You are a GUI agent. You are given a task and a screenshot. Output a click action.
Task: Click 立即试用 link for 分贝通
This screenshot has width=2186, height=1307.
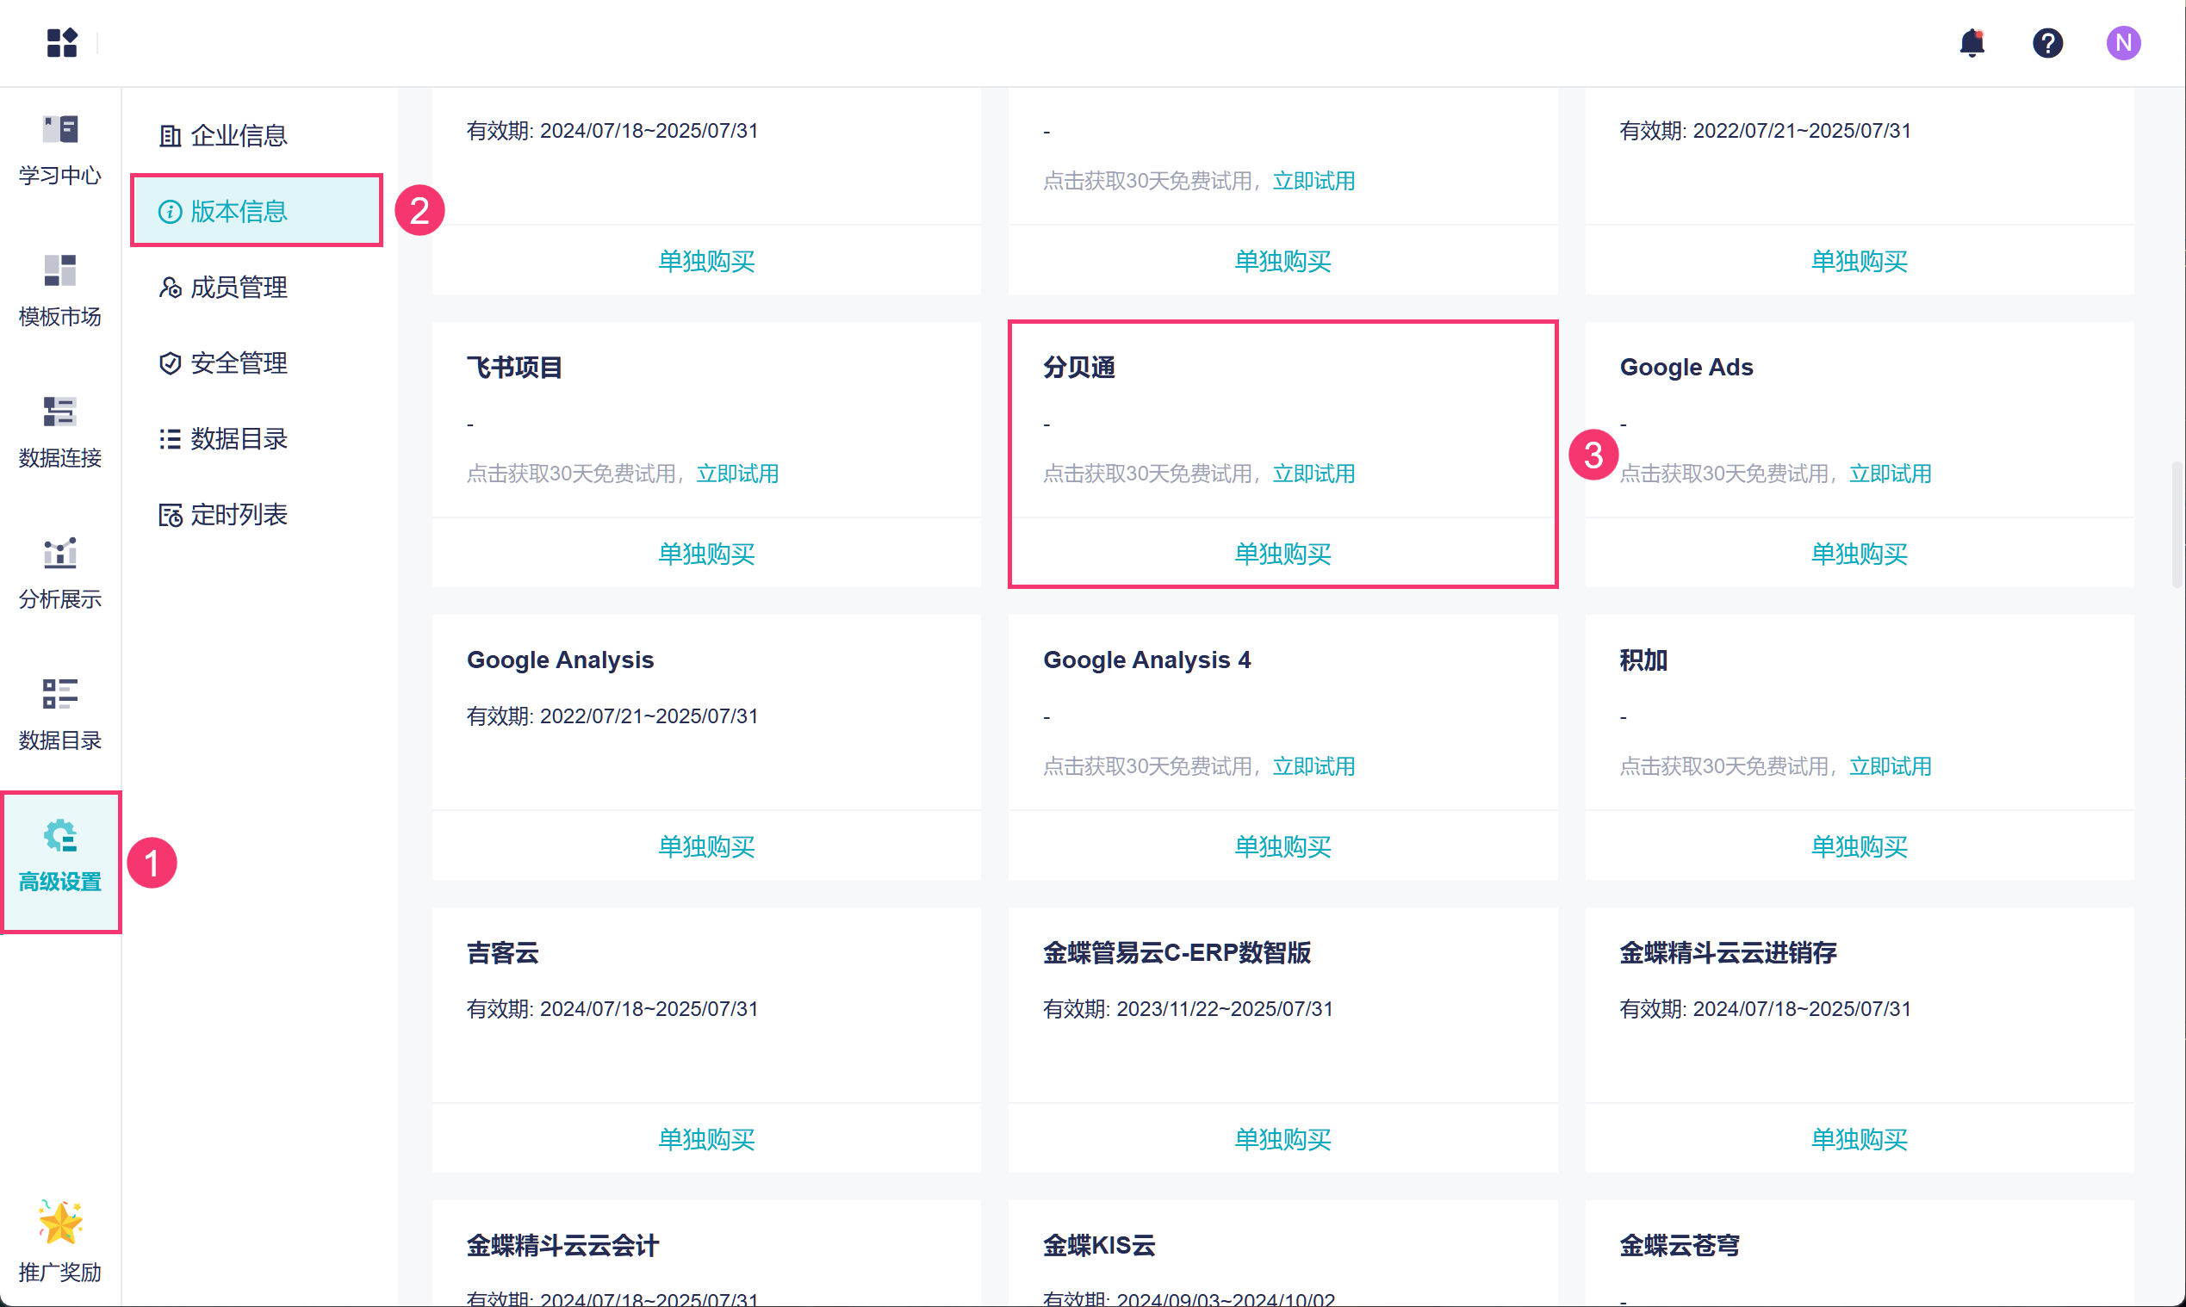tap(1313, 474)
